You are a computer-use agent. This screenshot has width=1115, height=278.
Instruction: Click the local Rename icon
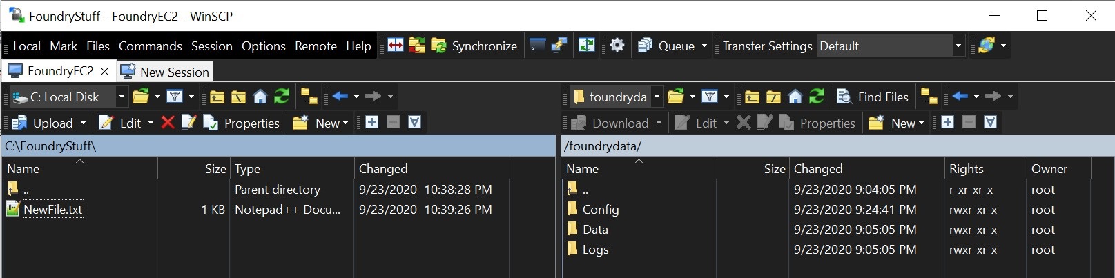[188, 122]
